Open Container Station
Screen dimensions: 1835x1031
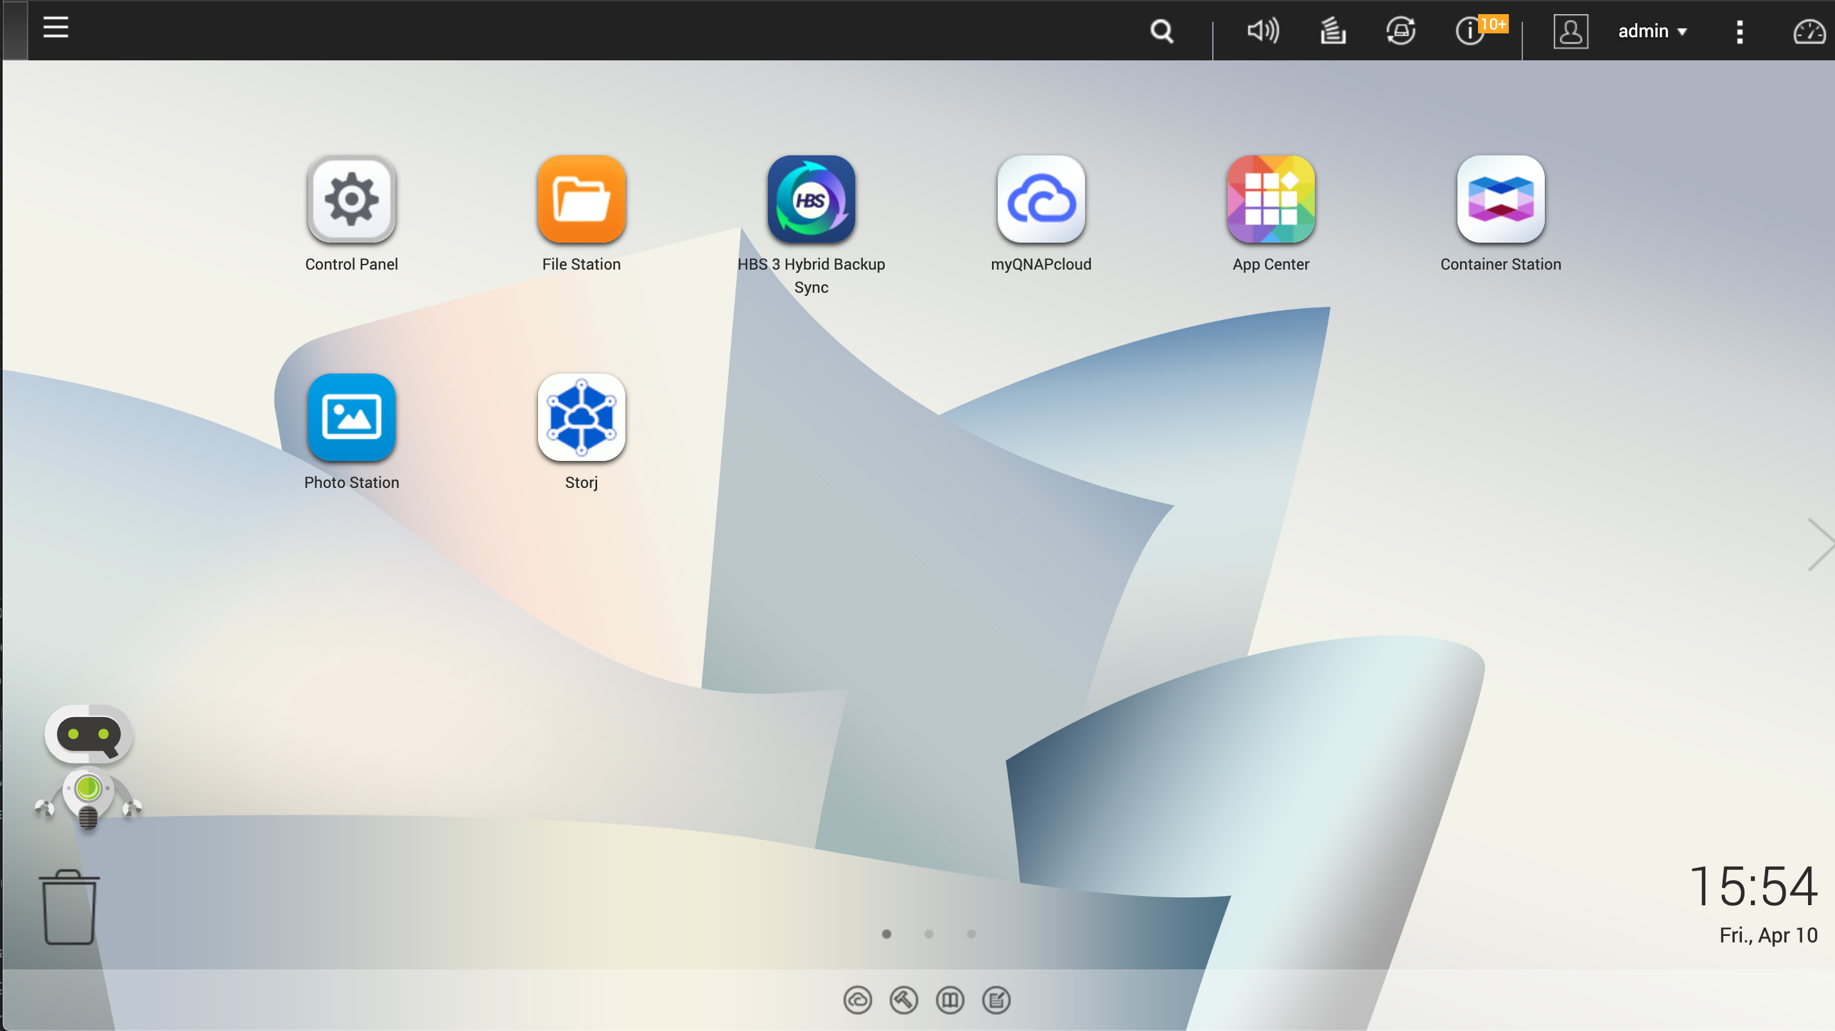(1500, 200)
